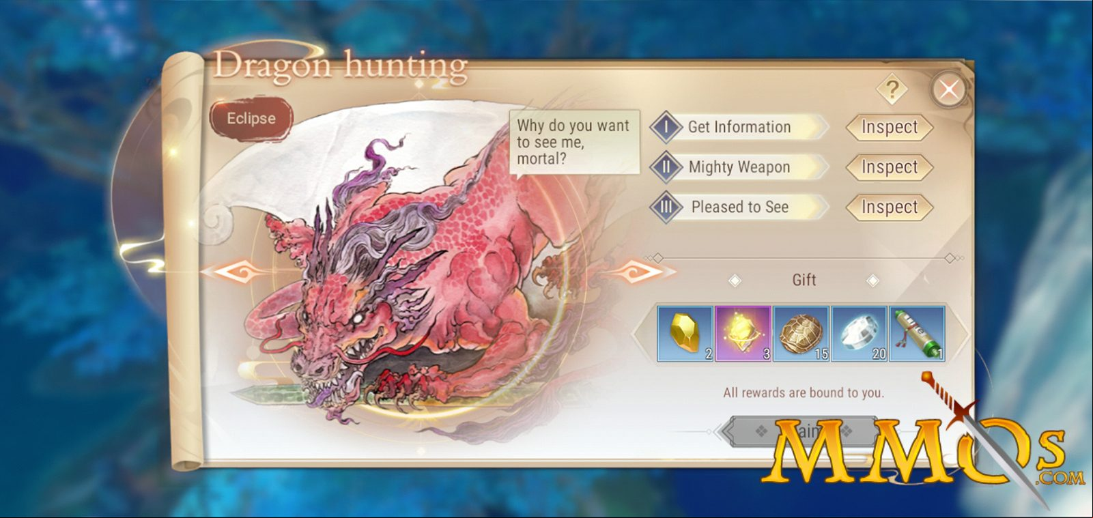Screen dimensions: 1093x518
Task: Click the roman numeral III diamond icon
Action: point(666,207)
